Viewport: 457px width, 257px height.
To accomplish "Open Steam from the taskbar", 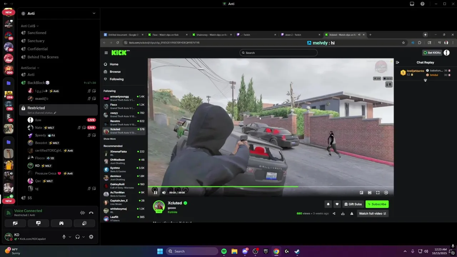I will 297,251.
